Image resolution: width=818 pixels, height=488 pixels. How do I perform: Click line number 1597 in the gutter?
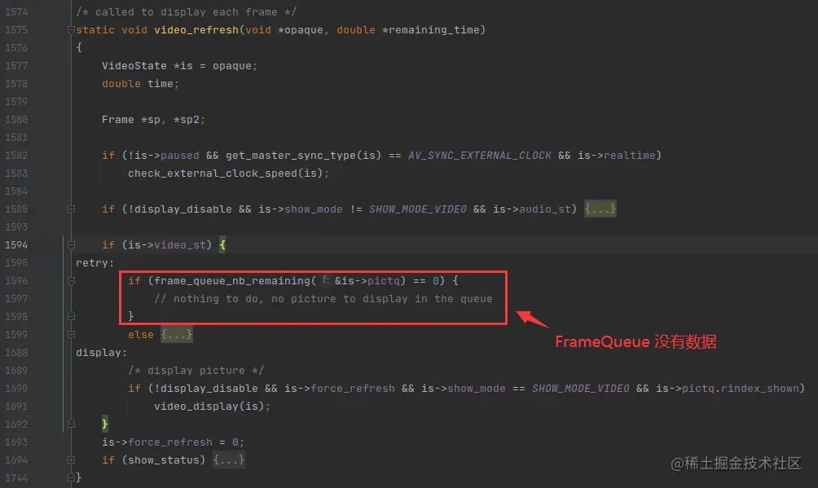coord(16,298)
